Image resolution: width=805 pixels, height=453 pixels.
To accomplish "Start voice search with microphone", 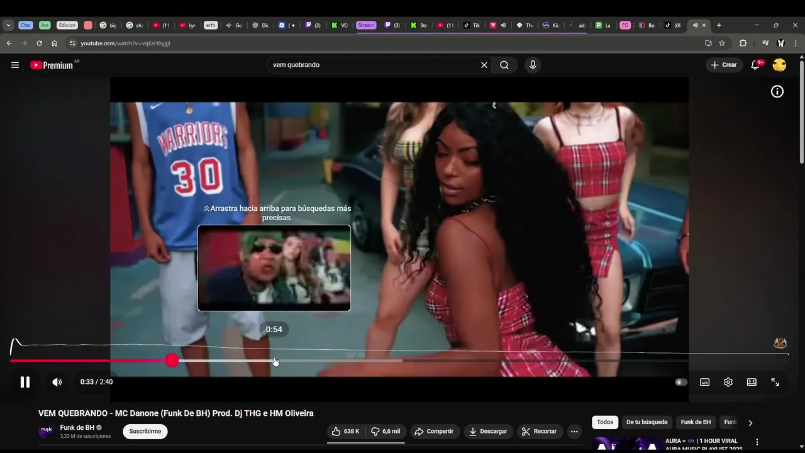I will pyautogui.click(x=533, y=65).
